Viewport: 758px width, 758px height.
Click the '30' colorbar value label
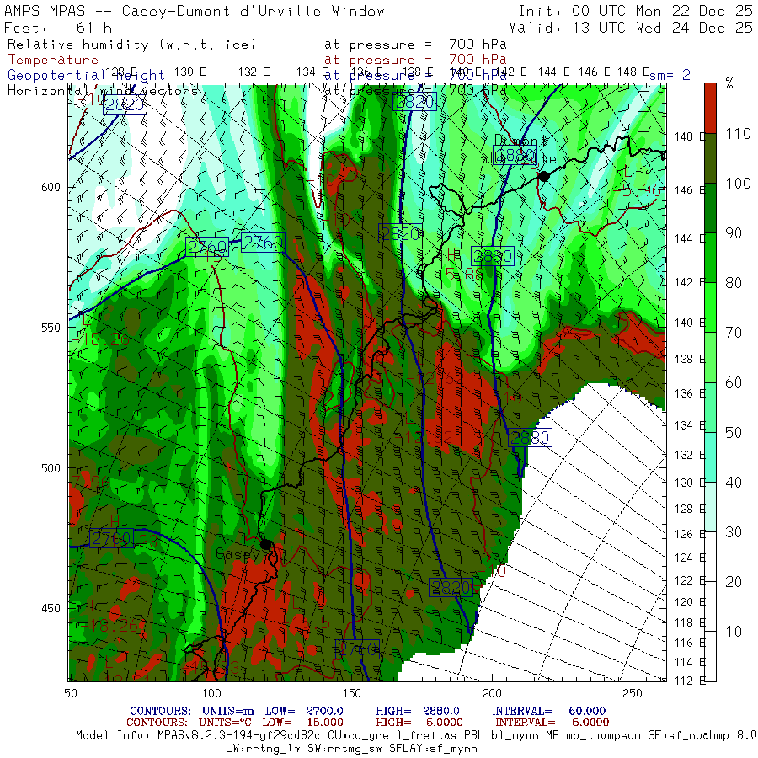[x=734, y=531]
